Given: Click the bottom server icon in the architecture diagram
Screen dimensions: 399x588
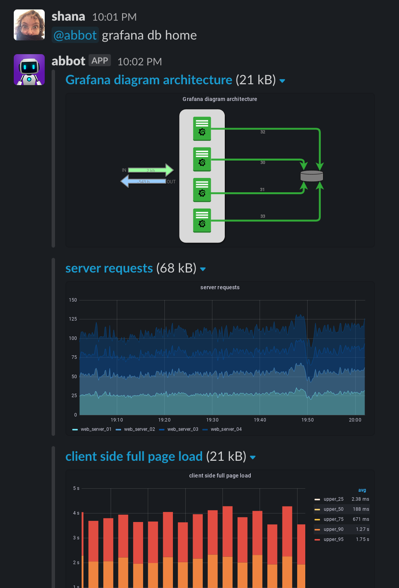Looking at the screenshot, I should coord(202,220).
